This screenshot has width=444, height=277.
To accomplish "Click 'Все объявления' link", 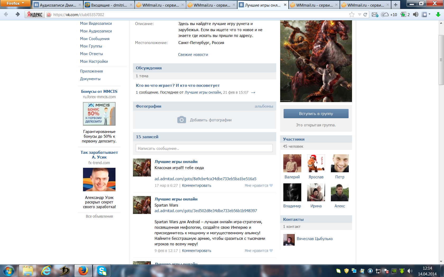I will pos(99,216).
